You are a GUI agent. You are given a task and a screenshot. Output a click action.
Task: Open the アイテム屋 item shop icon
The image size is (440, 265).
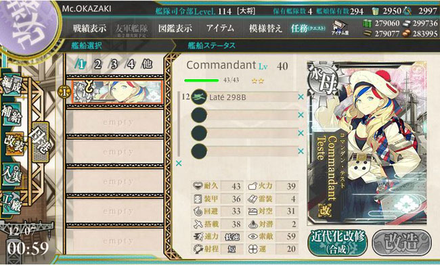(x=340, y=28)
